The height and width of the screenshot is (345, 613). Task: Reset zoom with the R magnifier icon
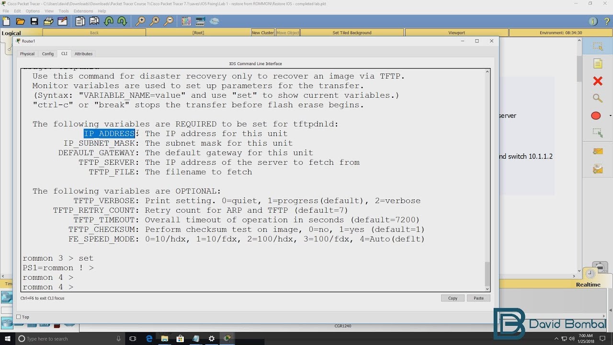[155, 21]
